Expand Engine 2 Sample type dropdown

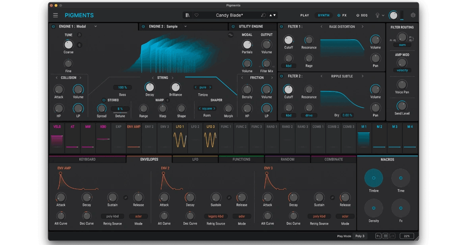tap(186, 26)
